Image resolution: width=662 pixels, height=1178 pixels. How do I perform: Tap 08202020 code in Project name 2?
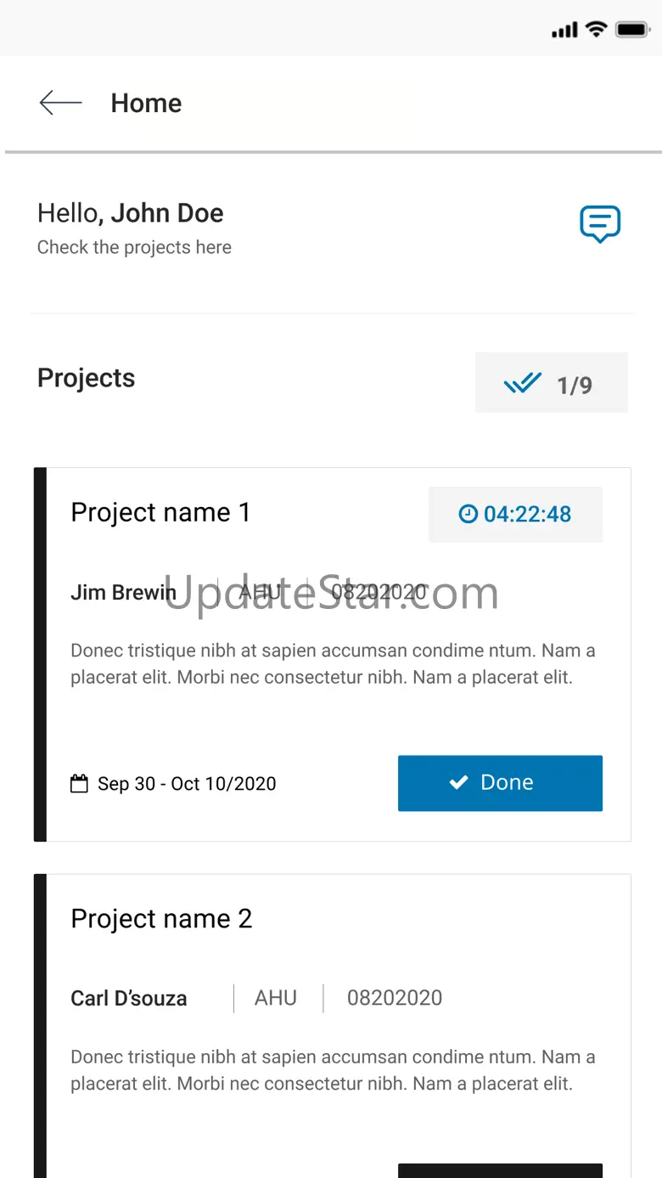[395, 998]
